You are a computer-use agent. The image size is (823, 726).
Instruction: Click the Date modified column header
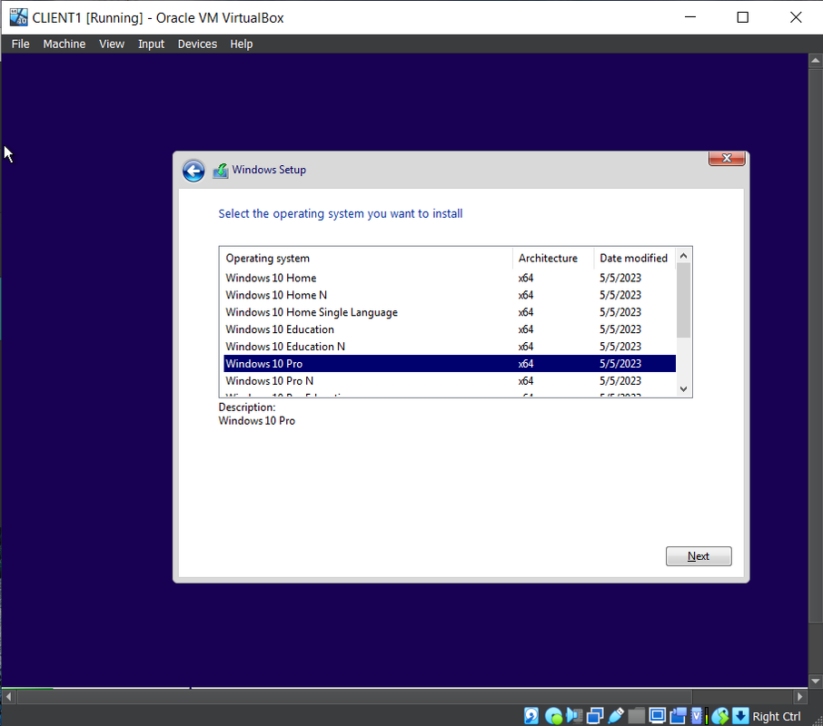pyautogui.click(x=635, y=258)
